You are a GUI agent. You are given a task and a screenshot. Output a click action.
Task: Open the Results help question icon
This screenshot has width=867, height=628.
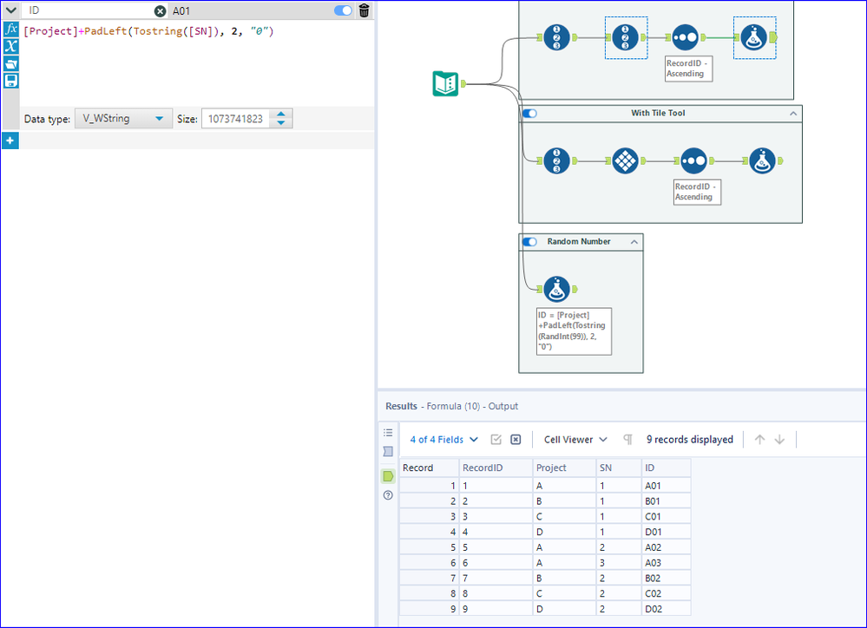tap(388, 494)
